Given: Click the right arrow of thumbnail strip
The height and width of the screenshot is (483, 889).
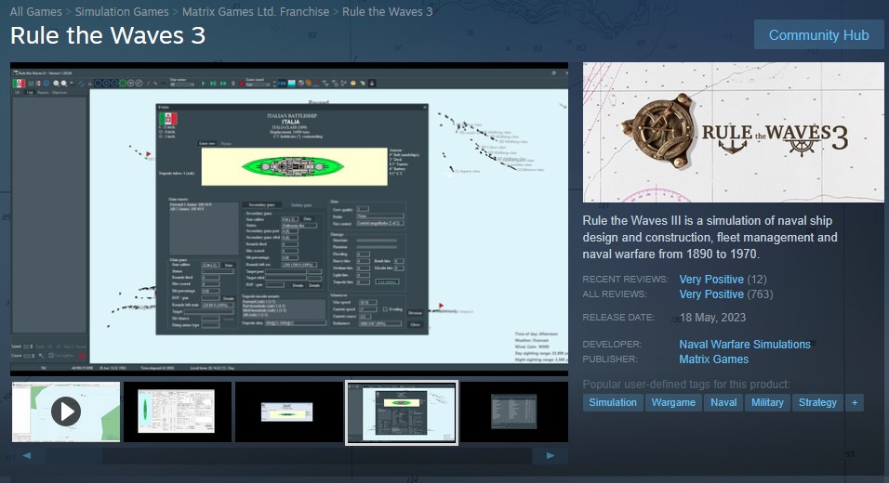Looking at the screenshot, I should pos(550,455).
